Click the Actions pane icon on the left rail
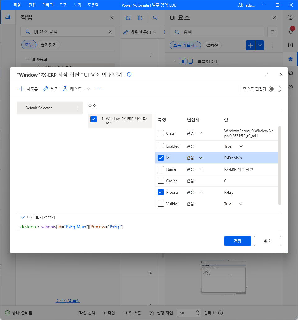Image resolution: width=298 pixels, height=320 pixels. click(x=8, y=17)
